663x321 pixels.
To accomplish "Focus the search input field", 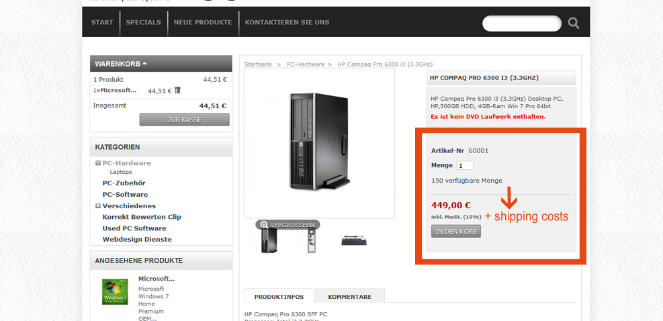I will coord(522,24).
